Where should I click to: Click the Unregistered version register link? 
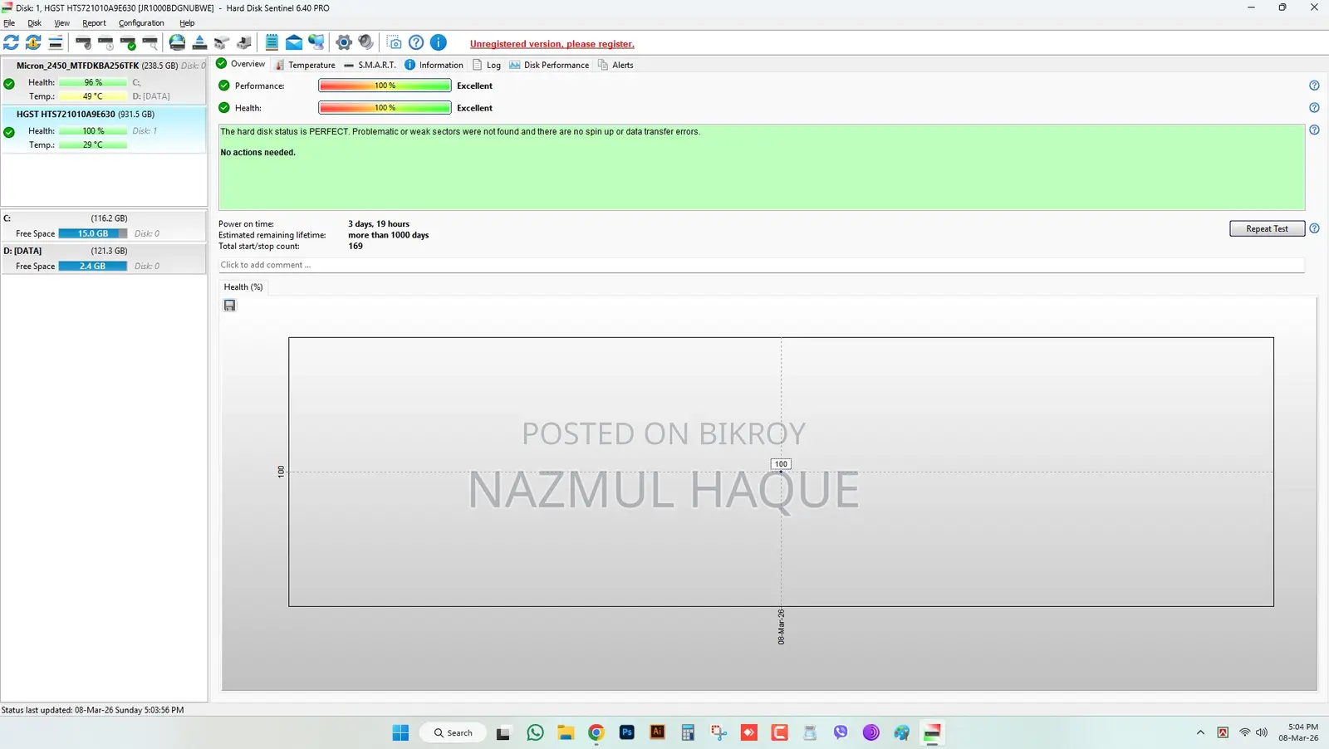click(552, 44)
